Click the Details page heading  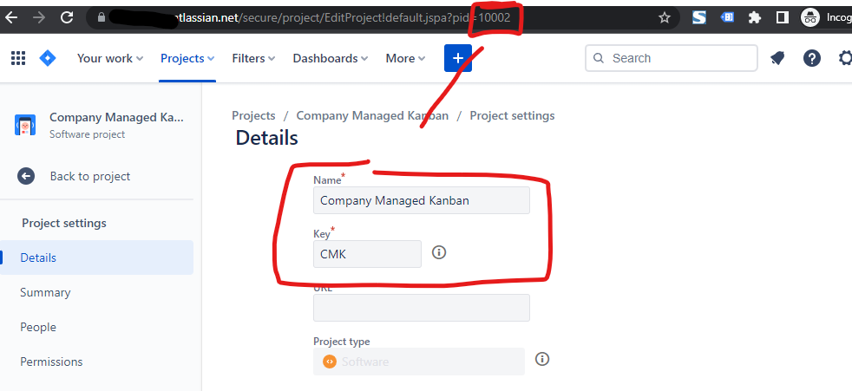tap(267, 138)
